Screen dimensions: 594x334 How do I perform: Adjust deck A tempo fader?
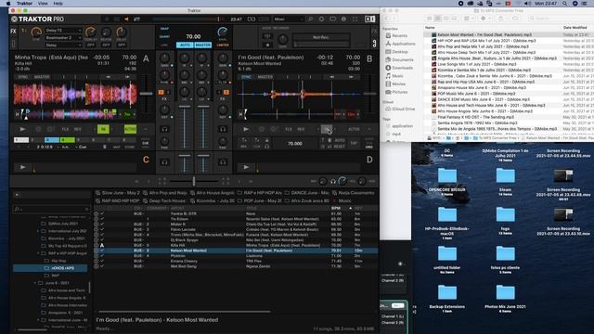click(147, 93)
